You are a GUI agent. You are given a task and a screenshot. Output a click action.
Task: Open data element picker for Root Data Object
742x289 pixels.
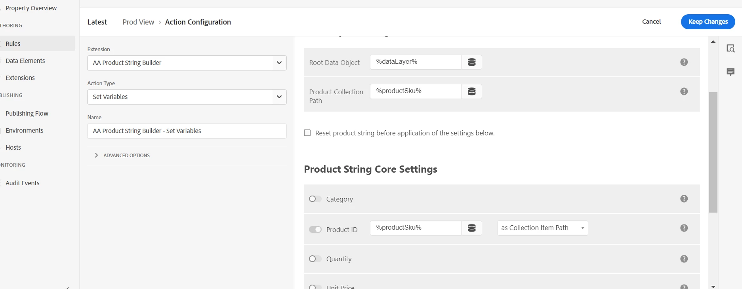(x=471, y=62)
